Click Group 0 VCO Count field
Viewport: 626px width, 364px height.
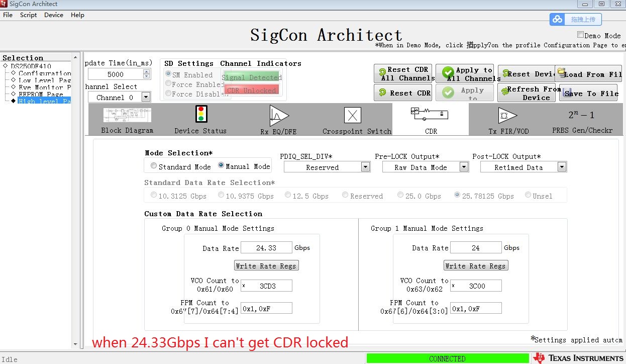266,286
